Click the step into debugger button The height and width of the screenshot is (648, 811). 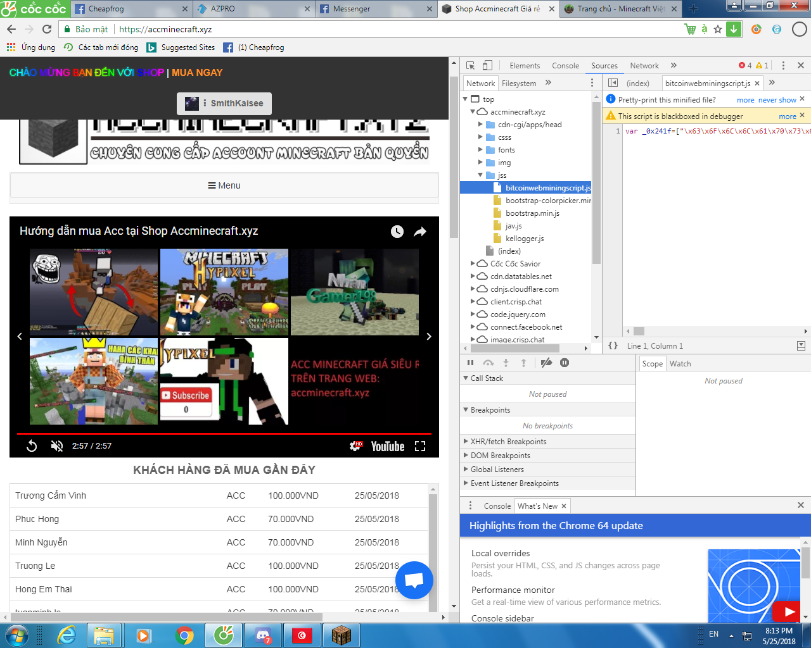click(x=506, y=363)
